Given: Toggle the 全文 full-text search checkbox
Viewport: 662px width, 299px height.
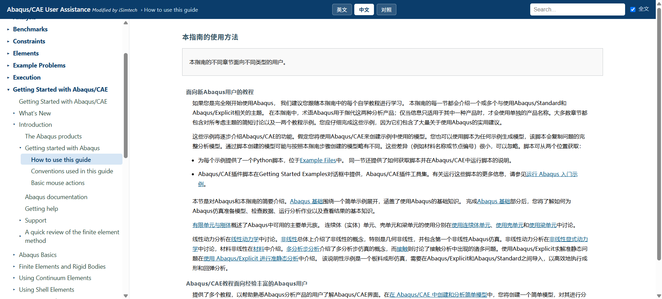Looking at the screenshot, I should point(633,9).
